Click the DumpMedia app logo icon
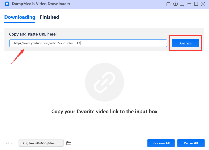The image size is (209, 150). point(7,4)
